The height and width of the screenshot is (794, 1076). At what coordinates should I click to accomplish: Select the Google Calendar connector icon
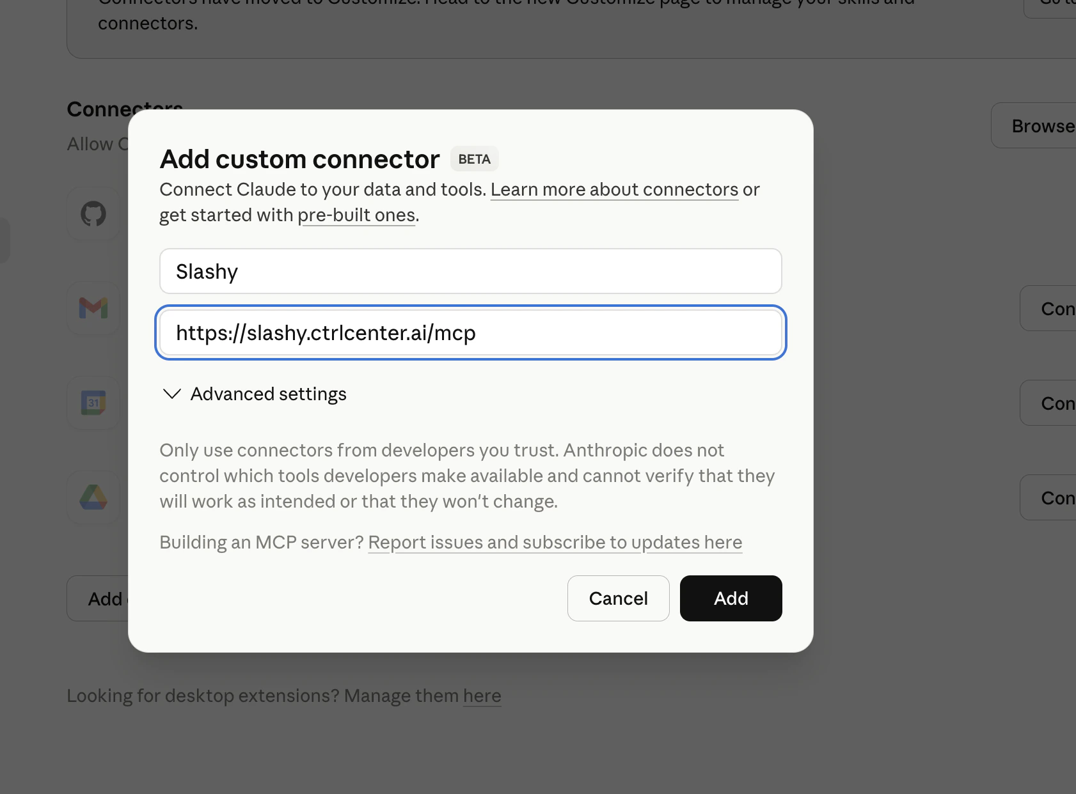93,403
